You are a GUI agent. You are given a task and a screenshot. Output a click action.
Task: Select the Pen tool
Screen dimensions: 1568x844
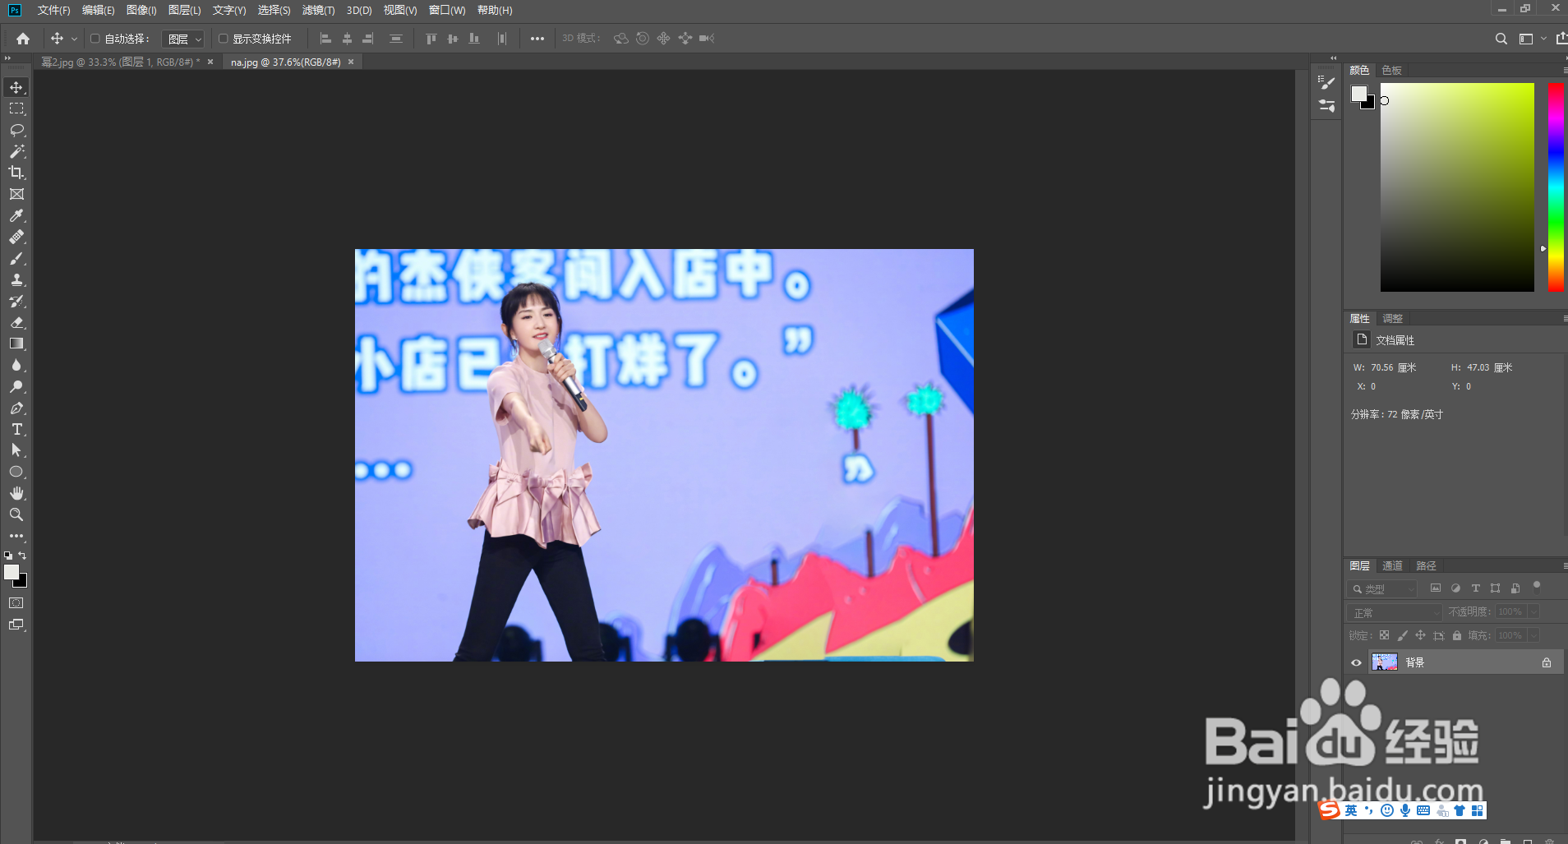tap(16, 408)
